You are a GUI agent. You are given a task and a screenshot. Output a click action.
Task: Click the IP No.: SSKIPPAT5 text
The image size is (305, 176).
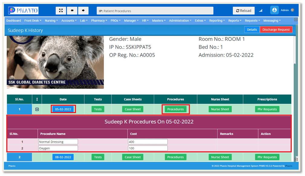(x=130, y=47)
